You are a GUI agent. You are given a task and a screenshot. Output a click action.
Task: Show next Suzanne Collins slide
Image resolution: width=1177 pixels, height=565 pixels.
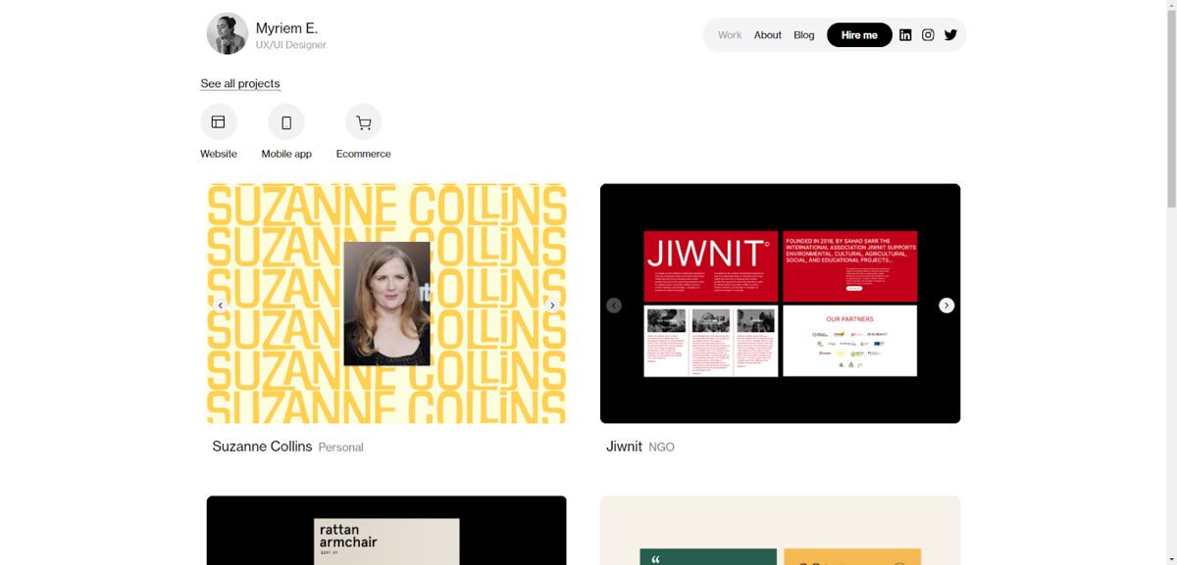(552, 306)
